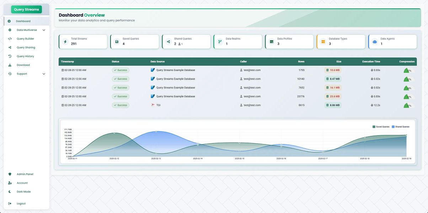Viewport: 428px width, 213px height.
Task: Click the Query Streams brand button
Action: [26, 9]
